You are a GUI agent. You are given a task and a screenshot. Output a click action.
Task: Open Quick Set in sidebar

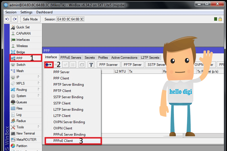[26, 27]
